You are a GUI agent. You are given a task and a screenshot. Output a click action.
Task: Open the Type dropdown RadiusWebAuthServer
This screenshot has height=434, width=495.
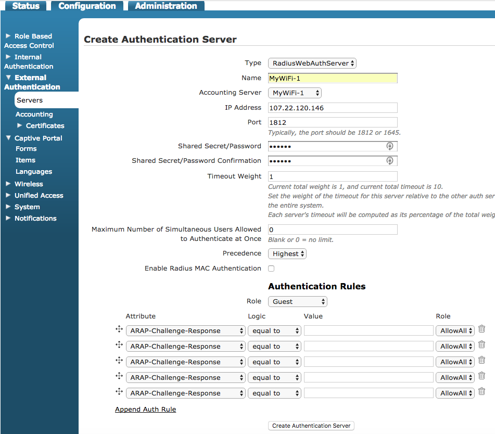312,63
